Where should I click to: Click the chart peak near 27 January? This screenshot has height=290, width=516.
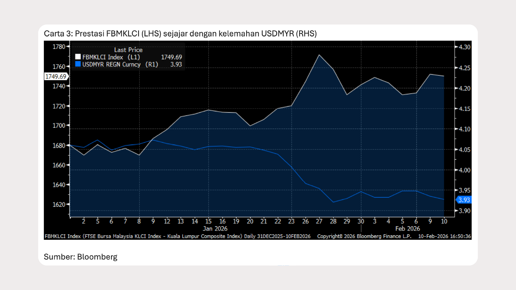320,55
